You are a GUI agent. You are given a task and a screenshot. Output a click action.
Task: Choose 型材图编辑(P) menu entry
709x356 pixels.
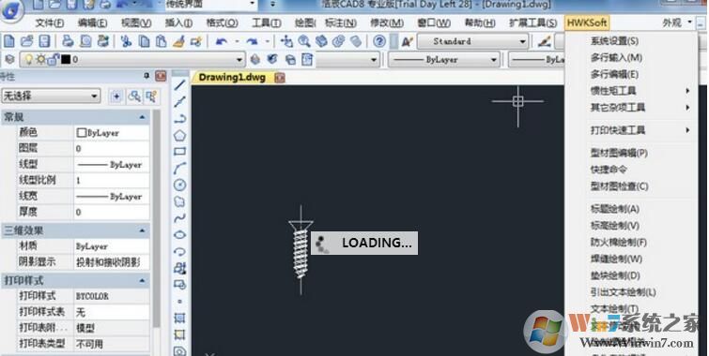619,153
